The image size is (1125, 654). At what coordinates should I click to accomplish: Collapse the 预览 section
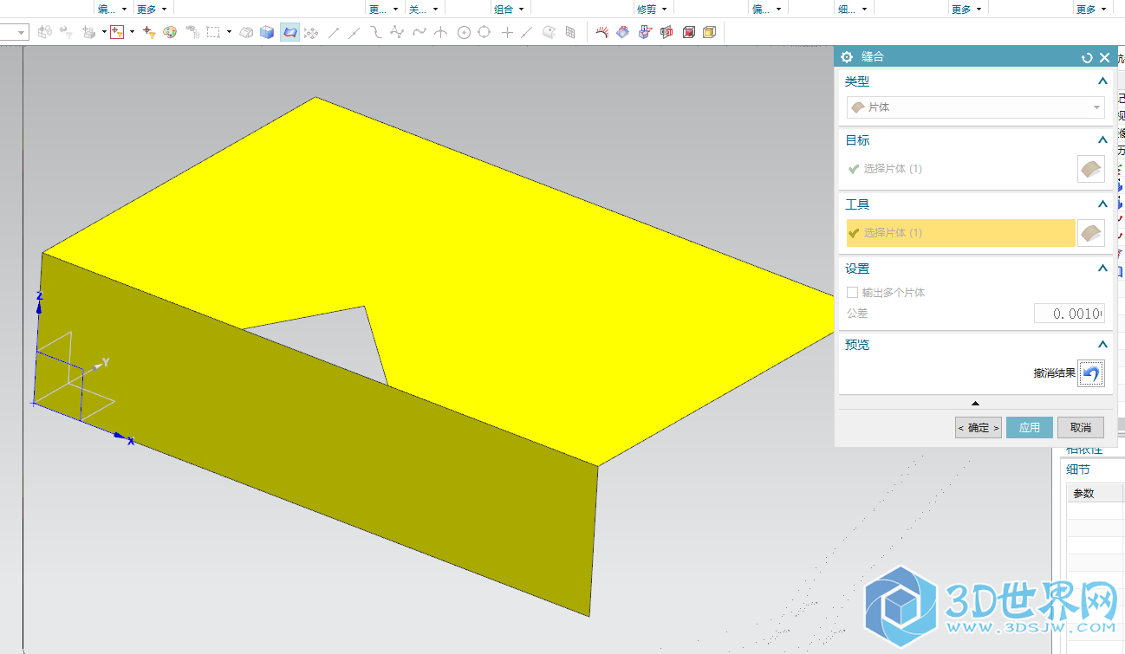(1102, 345)
